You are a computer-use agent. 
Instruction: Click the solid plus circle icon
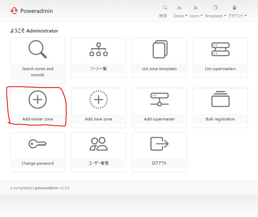[38, 99]
